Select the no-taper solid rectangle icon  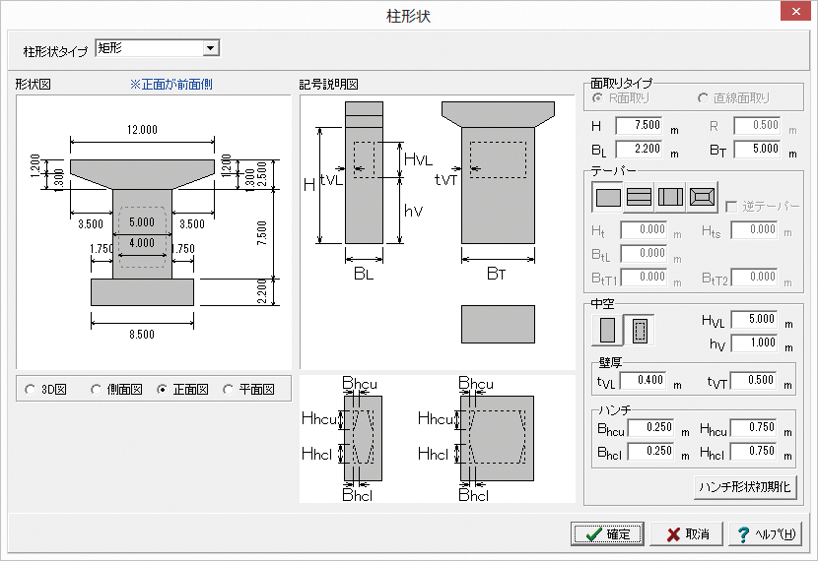coord(608,197)
